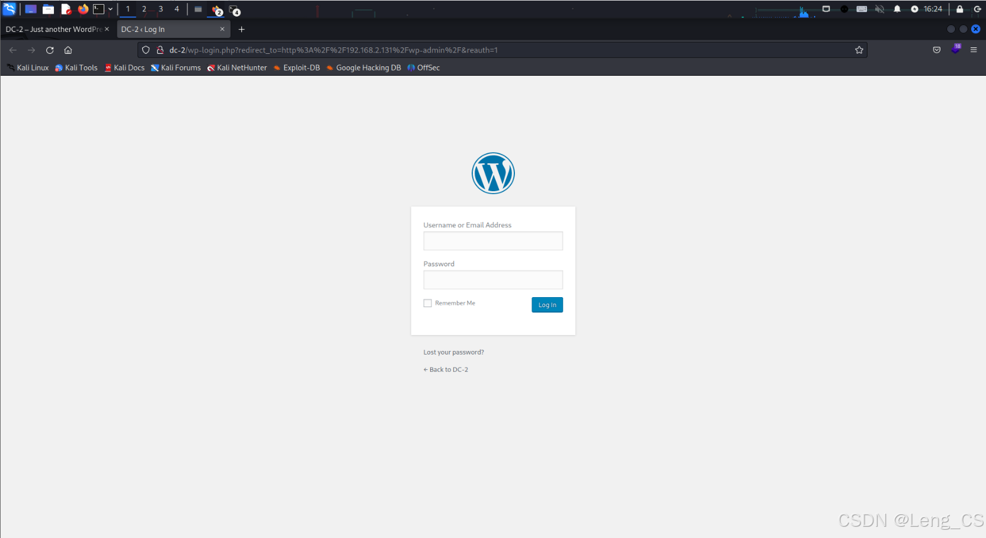Open the keyboard tray icon
This screenshot has height=538, width=986.
pyautogui.click(x=862, y=9)
